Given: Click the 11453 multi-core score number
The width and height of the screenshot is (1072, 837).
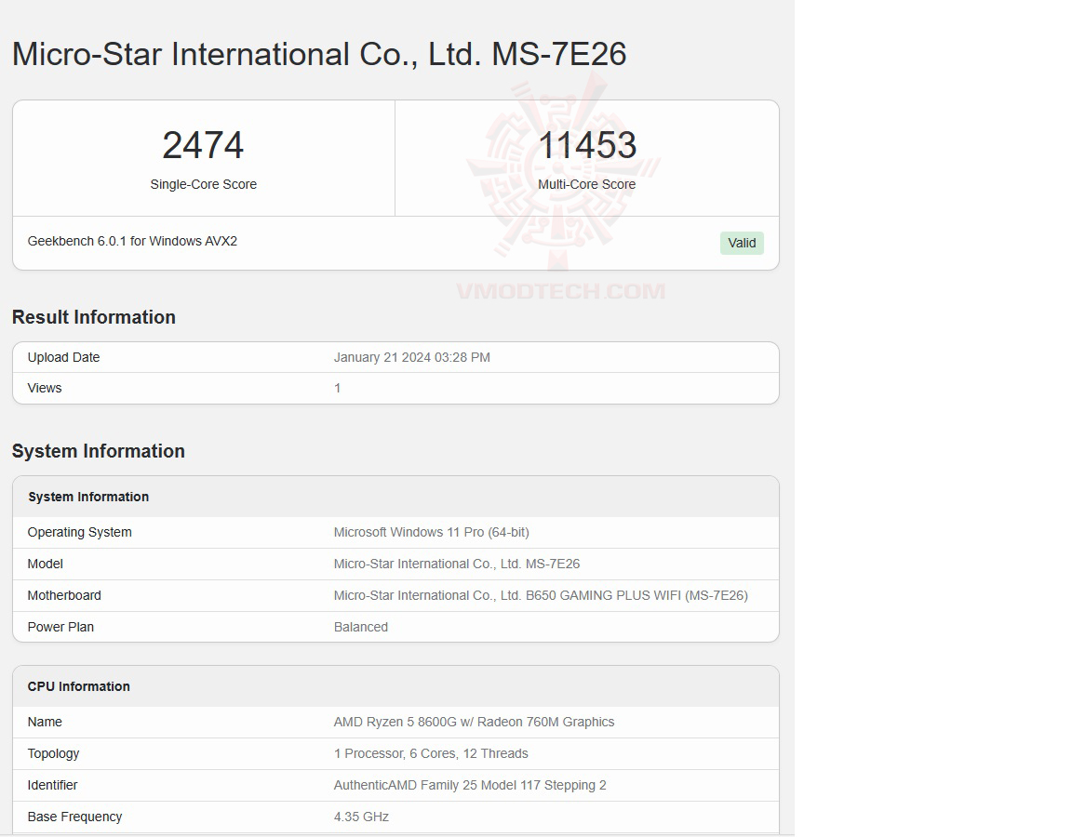Looking at the screenshot, I should pos(587,145).
